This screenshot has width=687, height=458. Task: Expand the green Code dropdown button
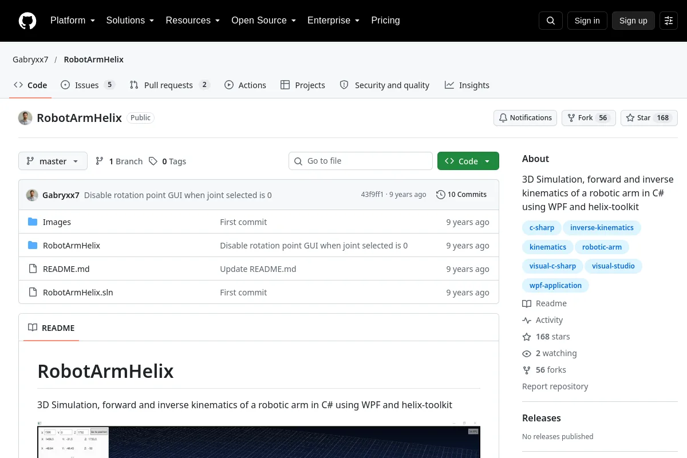pyautogui.click(x=468, y=161)
